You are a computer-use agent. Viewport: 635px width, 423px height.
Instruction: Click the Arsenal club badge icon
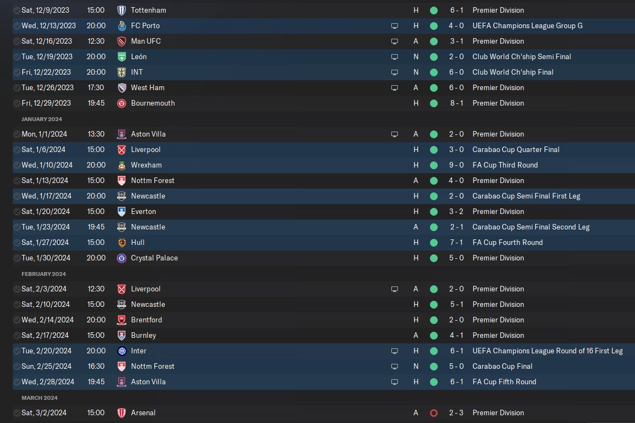[122, 413]
